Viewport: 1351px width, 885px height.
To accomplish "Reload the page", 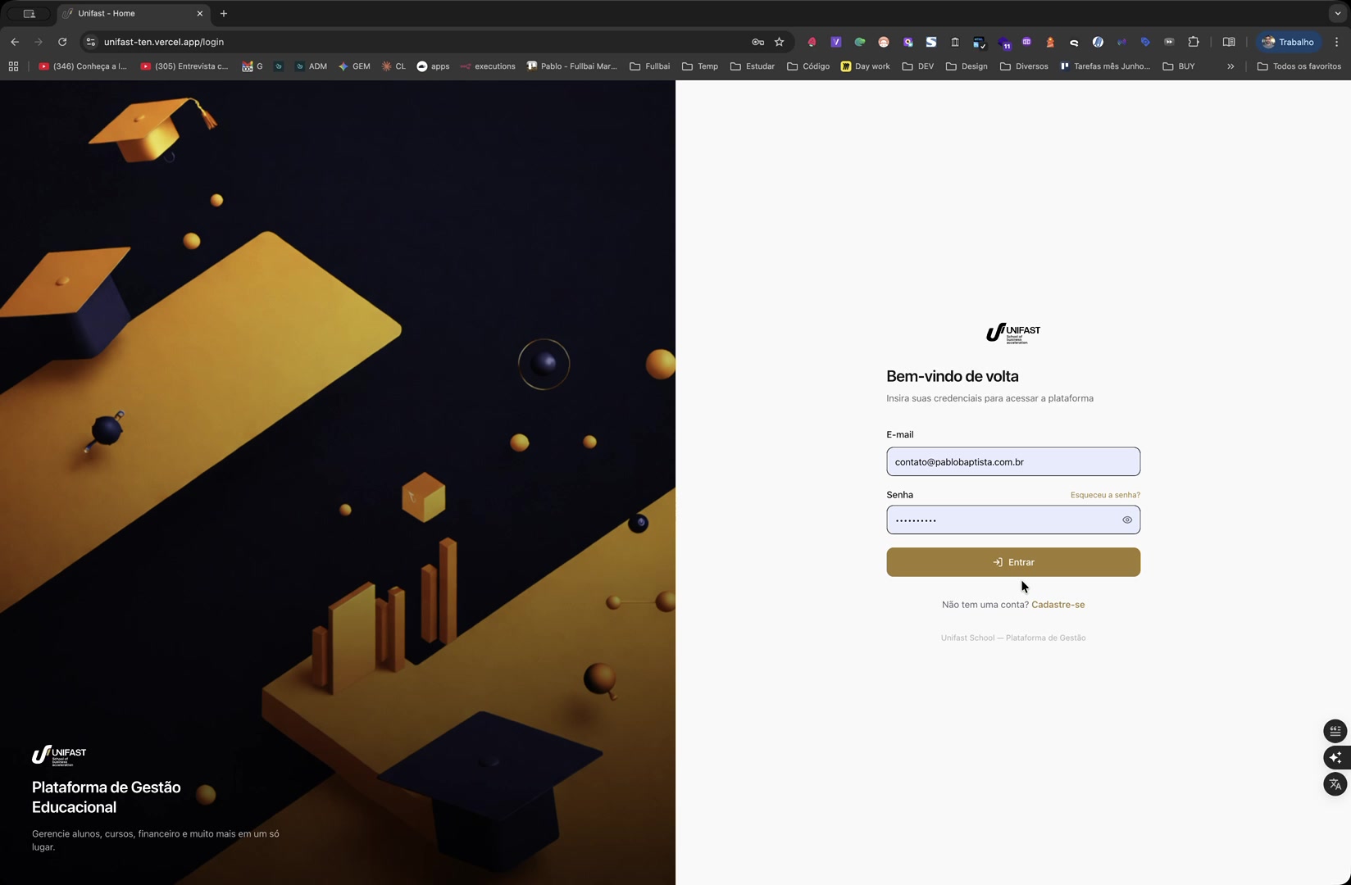I will pos(62,42).
